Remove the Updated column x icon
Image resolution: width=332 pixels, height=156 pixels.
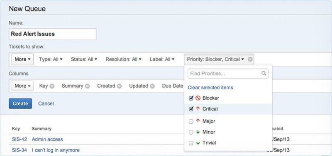click(x=152, y=86)
